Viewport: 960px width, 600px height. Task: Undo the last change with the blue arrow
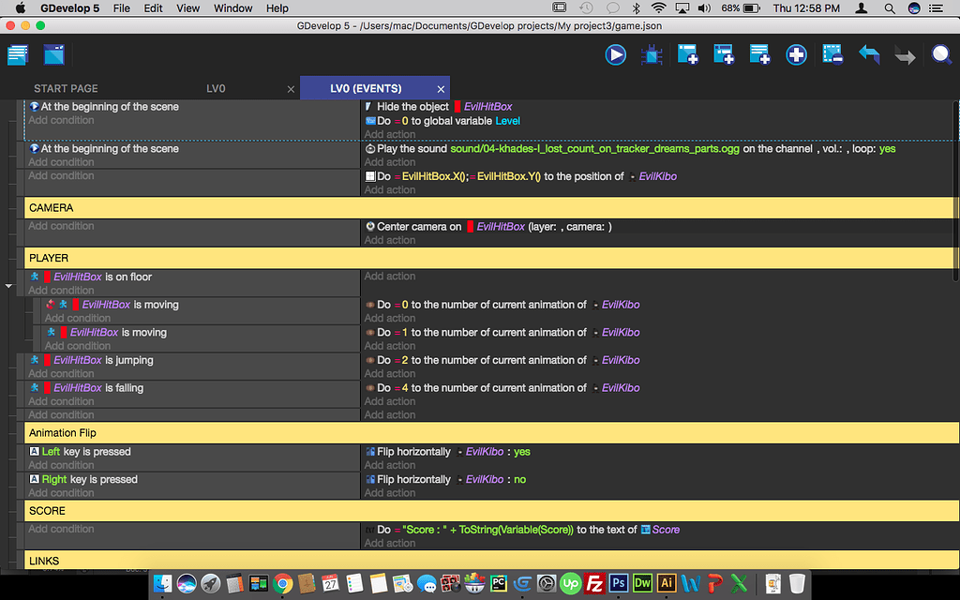[869, 55]
